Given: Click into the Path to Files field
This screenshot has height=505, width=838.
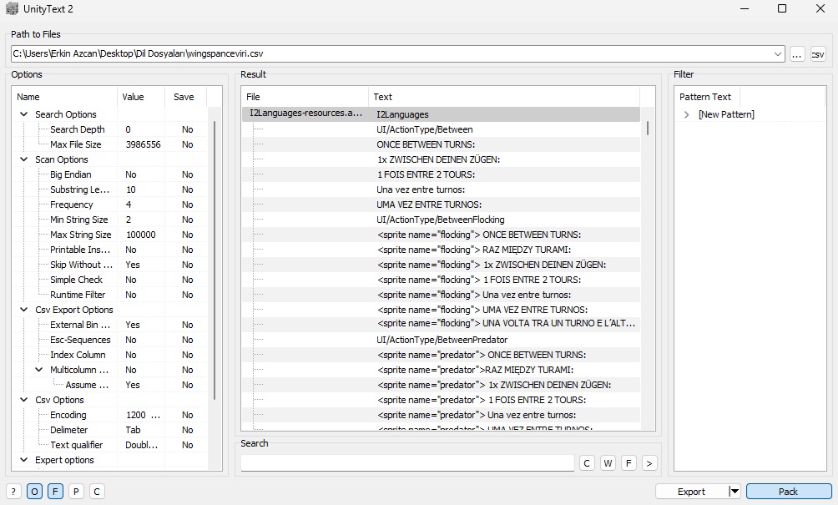Looking at the screenshot, I should 391,54.
